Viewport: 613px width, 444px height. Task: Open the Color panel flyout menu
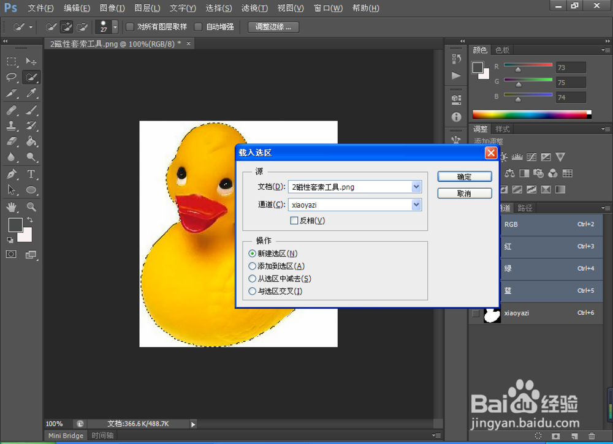(606, 50)
